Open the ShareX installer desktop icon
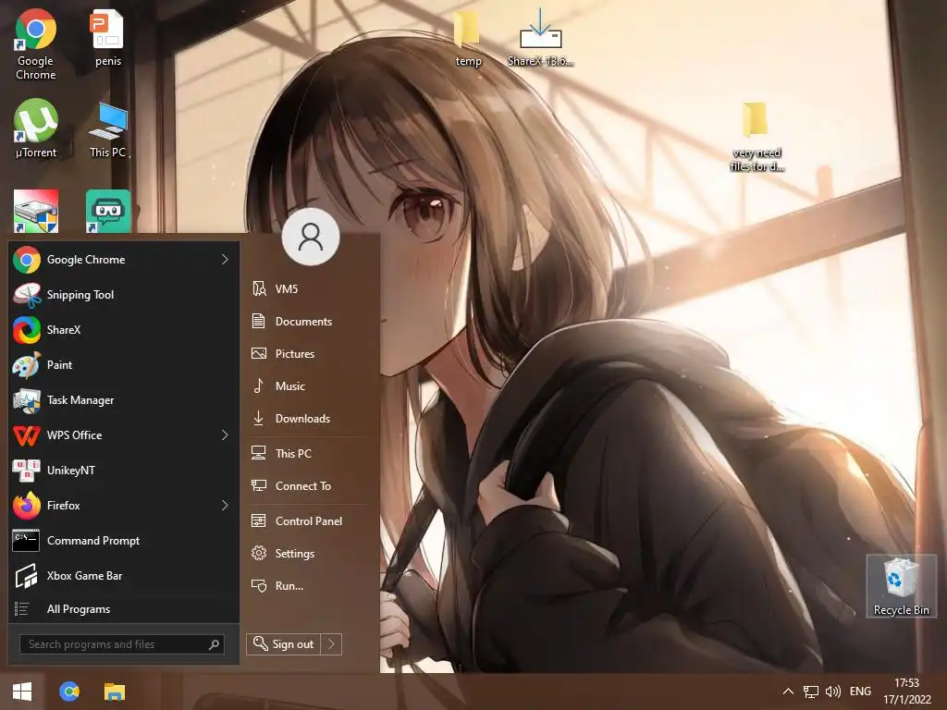 pyautogui.click(x=540, y=38)
